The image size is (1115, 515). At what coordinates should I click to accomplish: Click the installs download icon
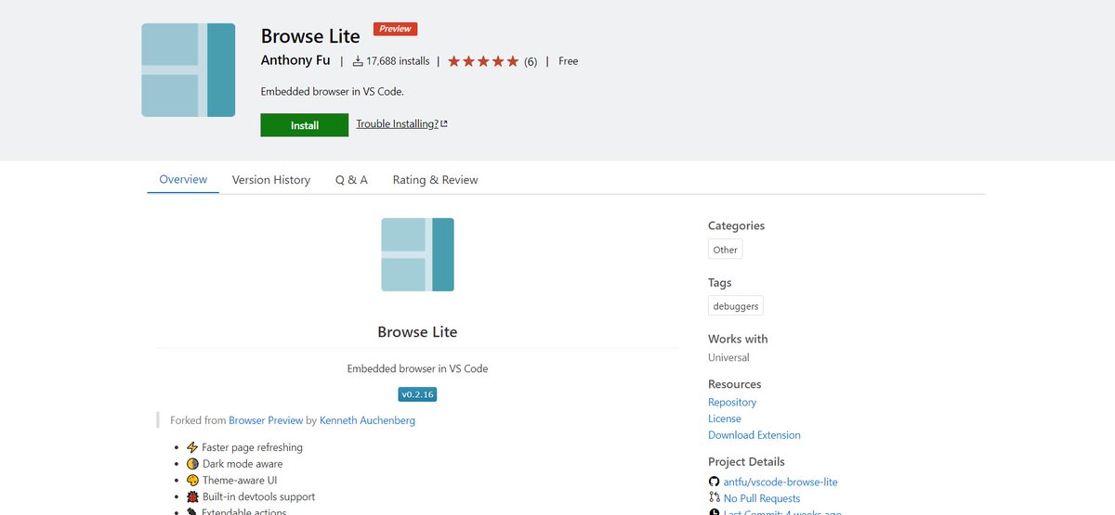(x=358, y=61)
